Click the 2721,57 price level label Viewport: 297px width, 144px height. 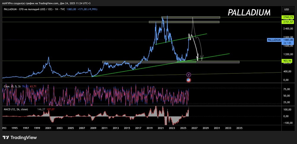click(288, 22)
